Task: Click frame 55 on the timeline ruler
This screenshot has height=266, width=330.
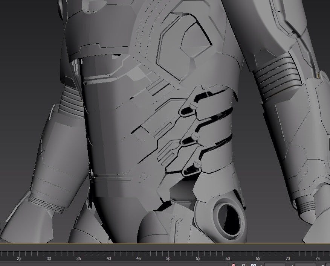Action: coord(198,258)
